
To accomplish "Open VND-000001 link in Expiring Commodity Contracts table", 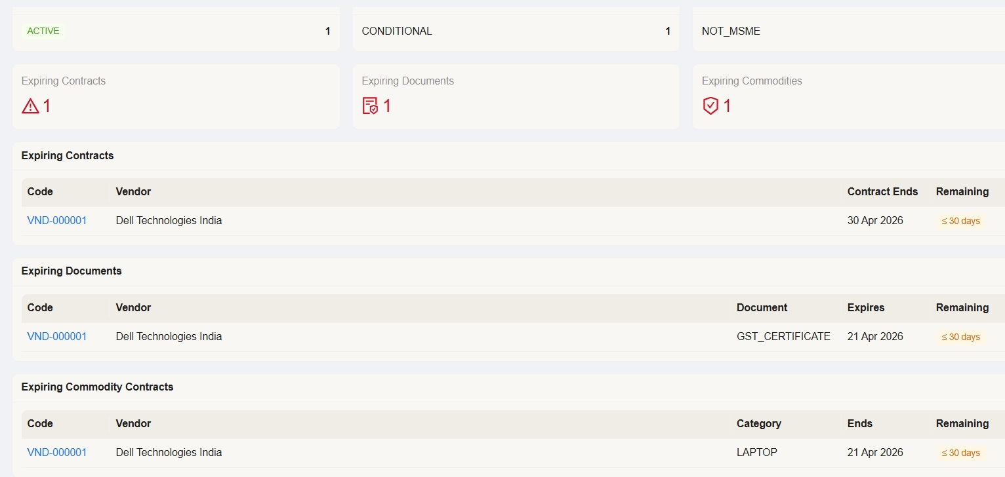I will [57, 453].
